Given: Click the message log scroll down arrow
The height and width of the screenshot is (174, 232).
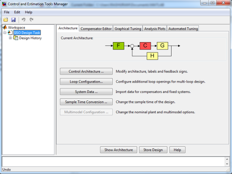Looking at the screenshot, I should tap(227, 164).
